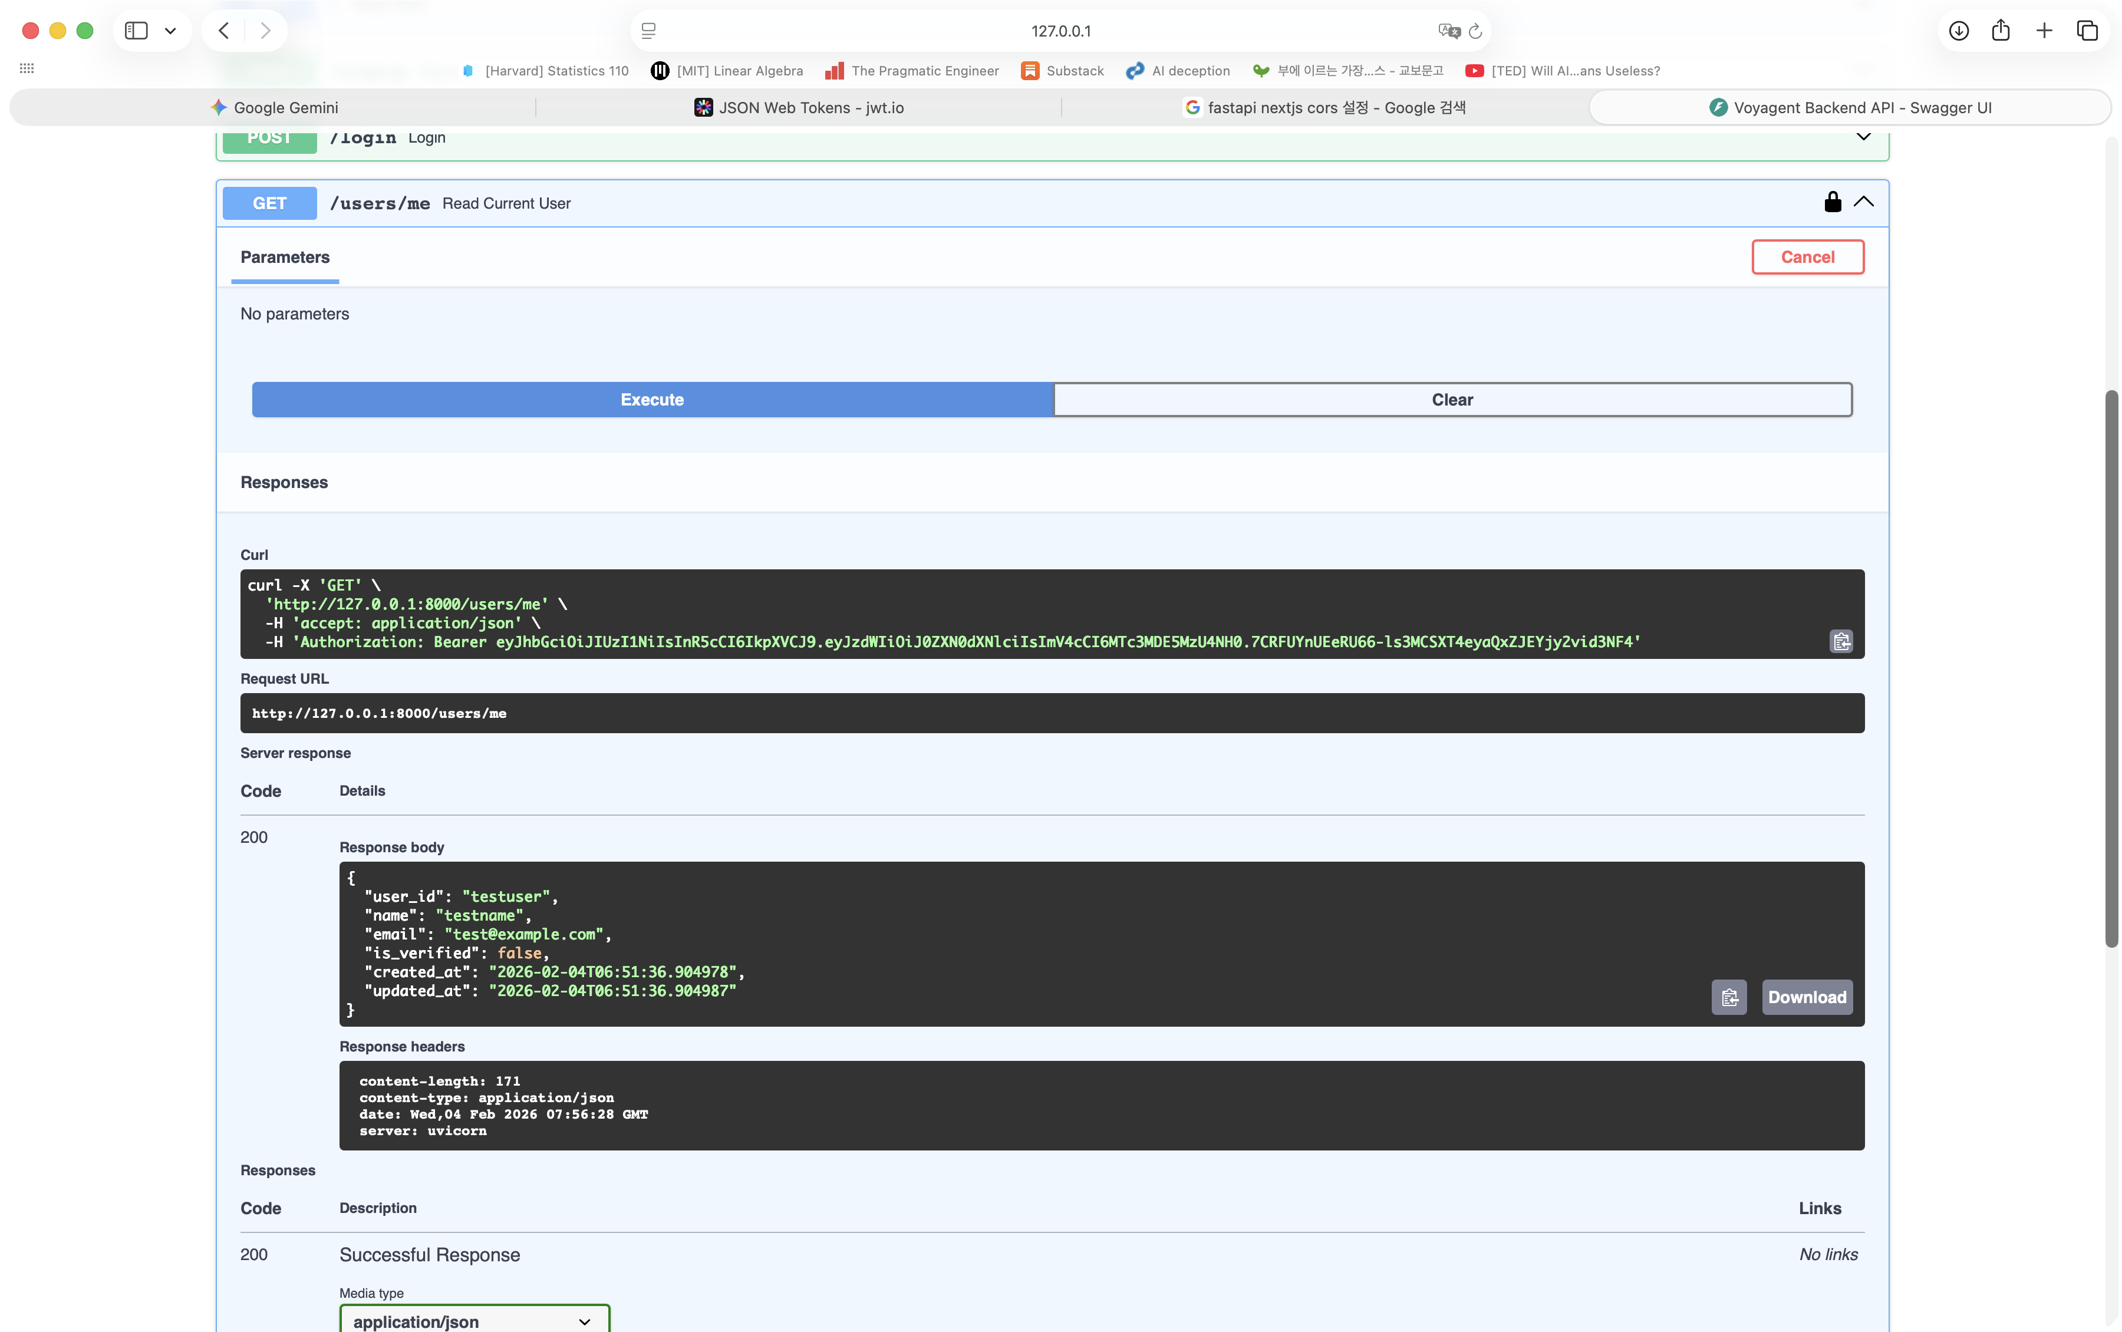The width and height of the screenshot is (2122, 1332).
Task: Open a new tab with plus icon
Action: pos(2044,31)
